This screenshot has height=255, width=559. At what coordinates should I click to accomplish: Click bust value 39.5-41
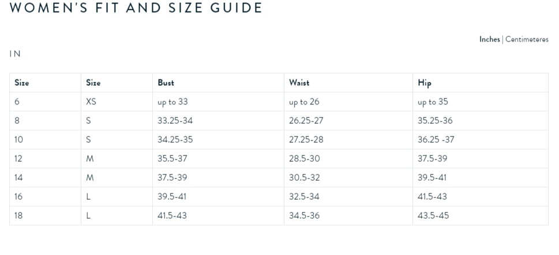(172, 196)
